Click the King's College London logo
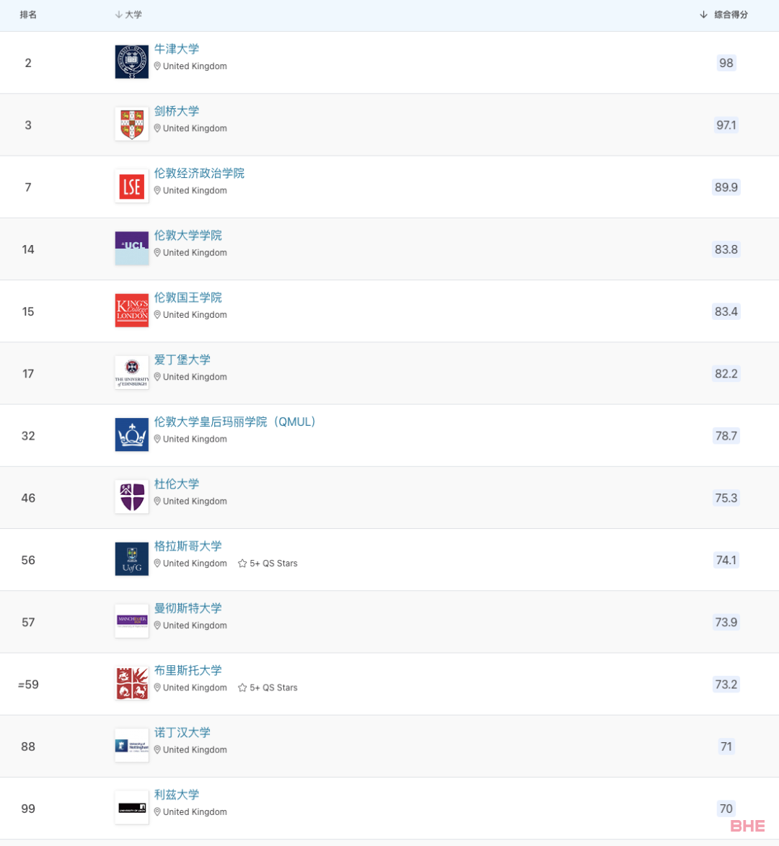Screen dimensions: 779x846 132,311
